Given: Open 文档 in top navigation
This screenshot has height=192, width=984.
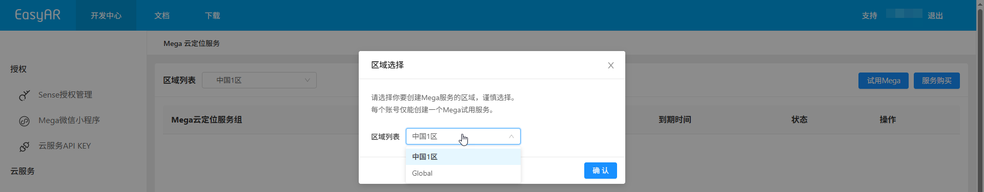Looking at the screenshot, I should pos(162,15).
